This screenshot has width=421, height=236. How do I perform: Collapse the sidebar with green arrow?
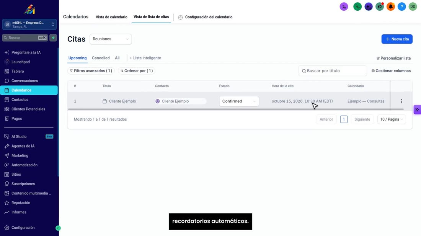[58, 228]
